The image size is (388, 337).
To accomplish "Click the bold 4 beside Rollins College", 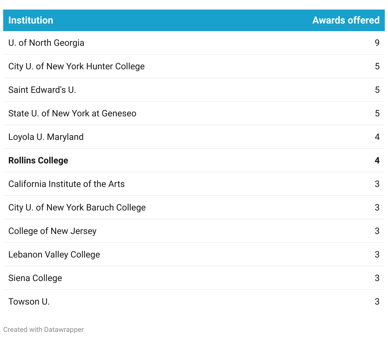I will 377,161.
